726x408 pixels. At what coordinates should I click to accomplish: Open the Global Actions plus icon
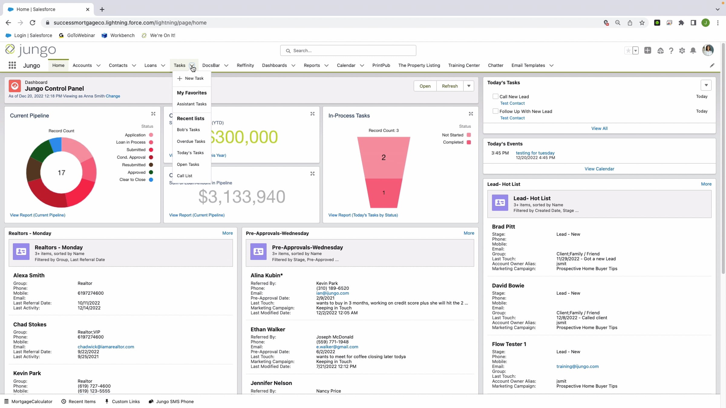648,50
